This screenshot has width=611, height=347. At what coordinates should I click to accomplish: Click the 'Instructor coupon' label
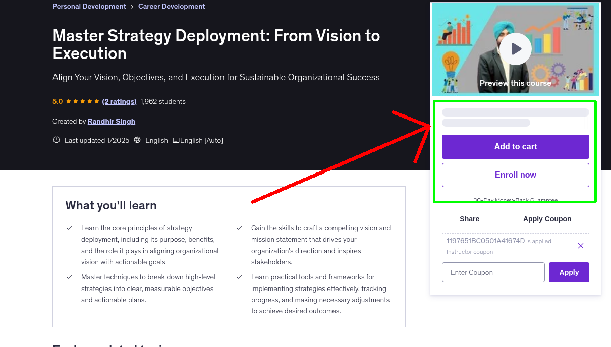tap(470, 252)
